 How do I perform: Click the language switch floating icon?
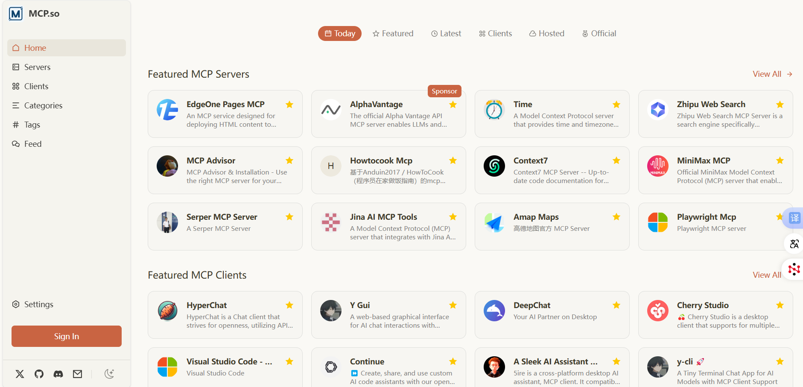tap(794, 244)
